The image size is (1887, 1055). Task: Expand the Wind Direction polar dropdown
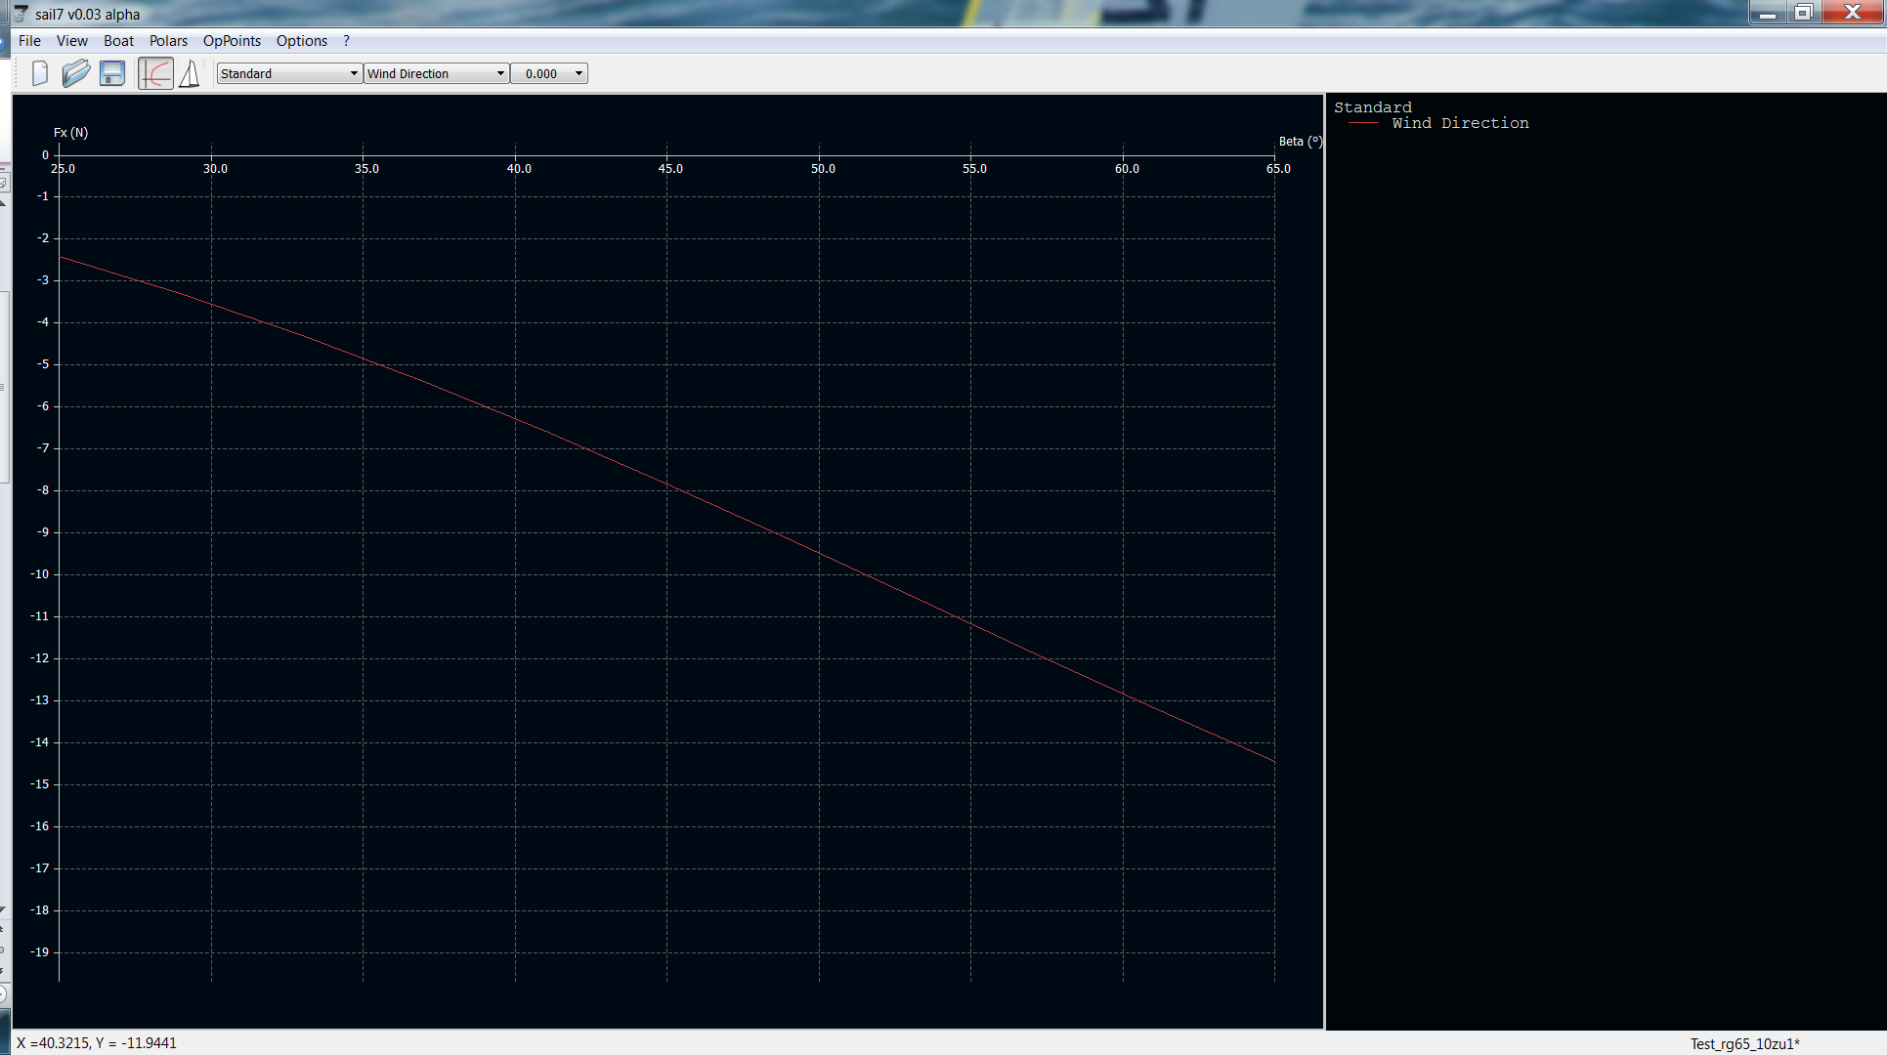[x=436, y=73]
